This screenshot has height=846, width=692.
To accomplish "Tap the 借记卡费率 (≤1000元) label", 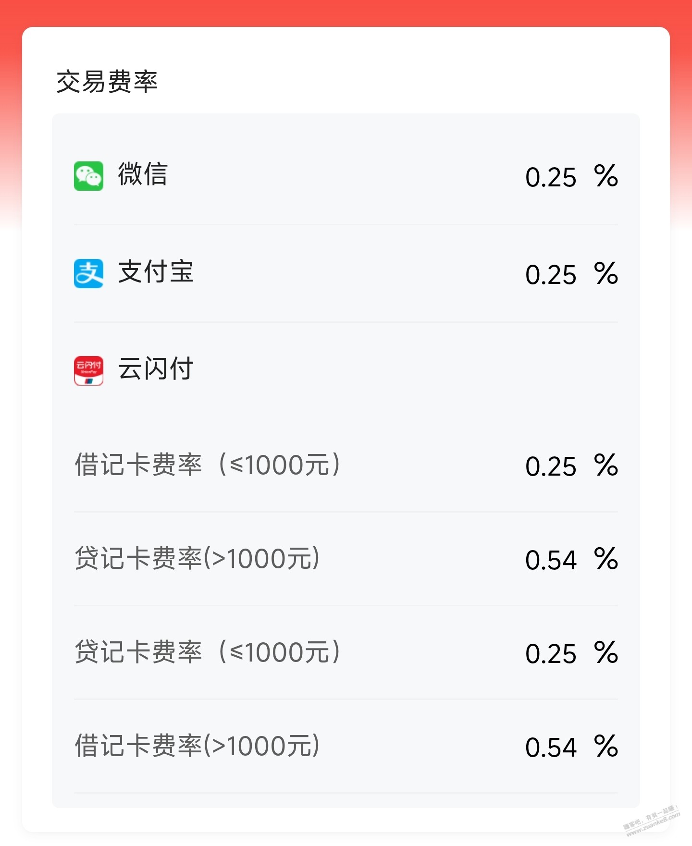I will 208,465.
